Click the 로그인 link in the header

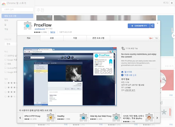coord(166,3)
